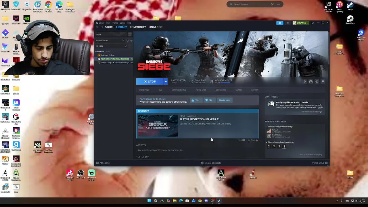The width and height of the screenshot is (368, 207).
Task: Switch to the COMMUNITY tab
Action: pyautogui.click(x=138, y=27)
